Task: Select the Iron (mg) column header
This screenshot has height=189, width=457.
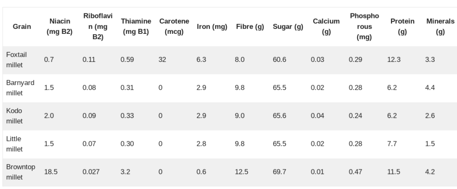Action: coord(212,27)
